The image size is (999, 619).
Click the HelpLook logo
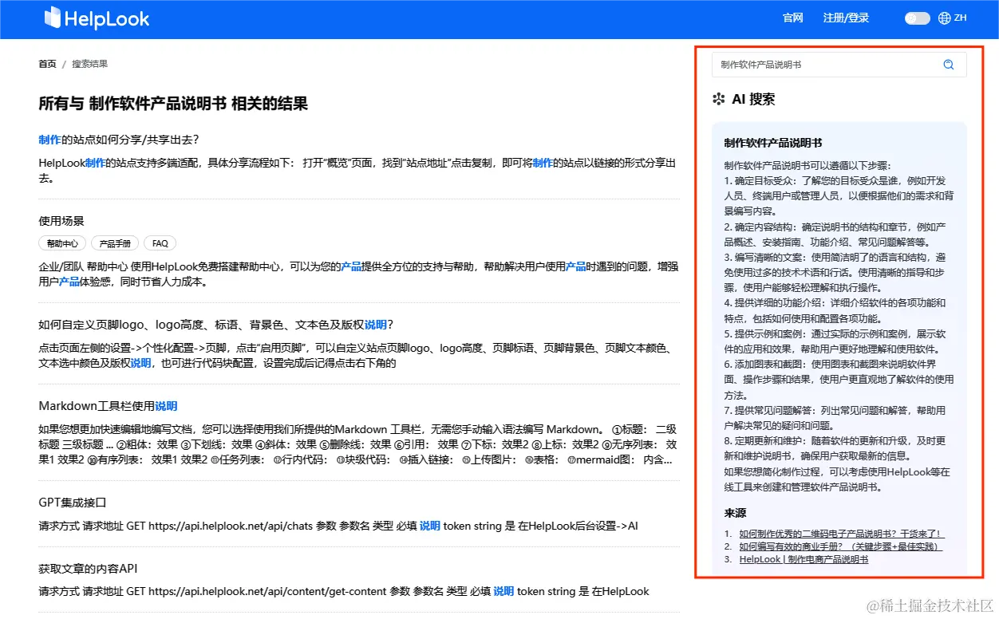coord(97,18)
